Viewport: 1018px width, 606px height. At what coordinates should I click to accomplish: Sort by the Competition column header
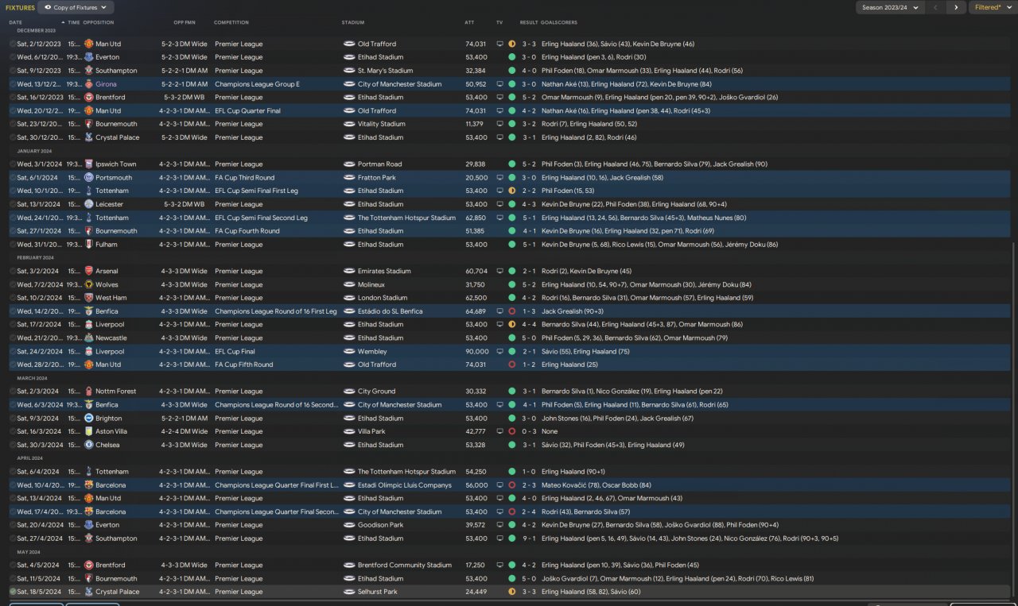click(231, 22)
